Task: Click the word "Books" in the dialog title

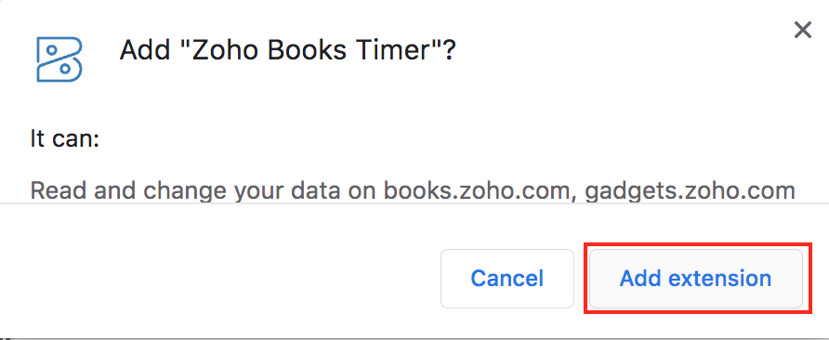Action: point(306,51)
